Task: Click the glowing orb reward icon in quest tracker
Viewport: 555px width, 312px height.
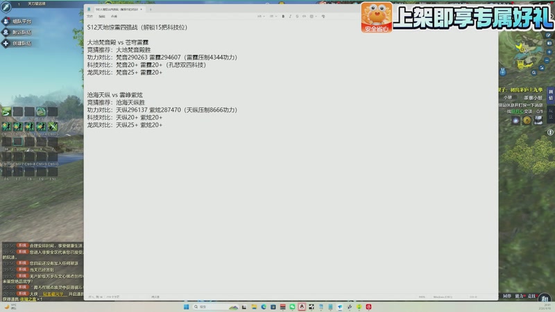Action: coord(515,121)
